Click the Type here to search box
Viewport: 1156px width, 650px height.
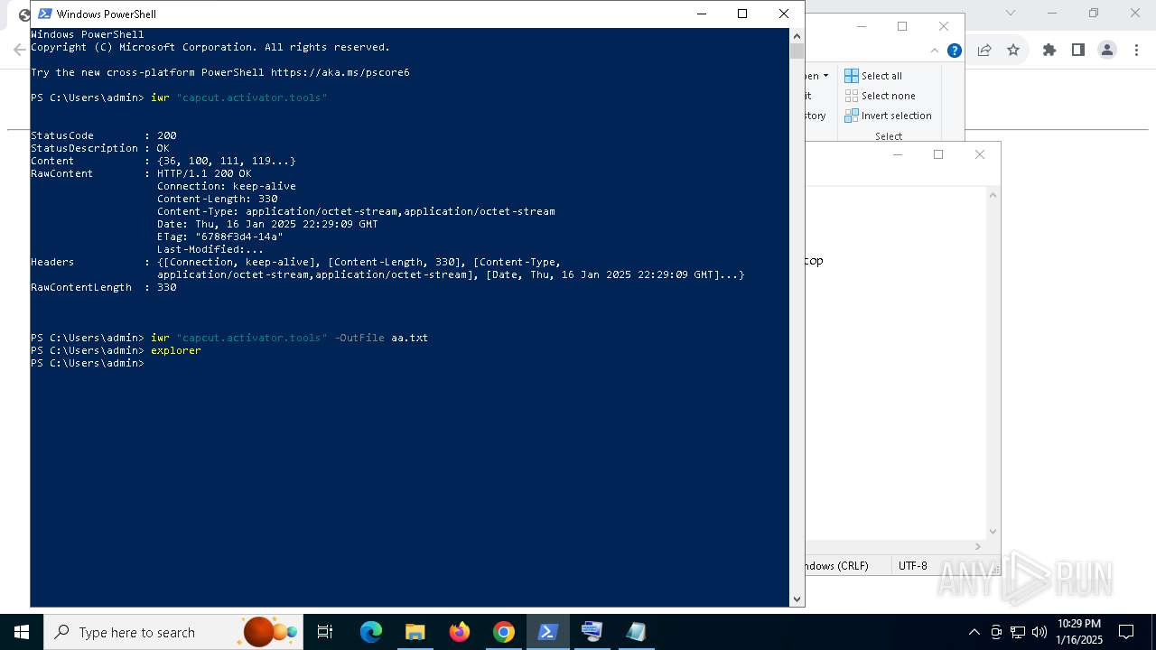173,632
